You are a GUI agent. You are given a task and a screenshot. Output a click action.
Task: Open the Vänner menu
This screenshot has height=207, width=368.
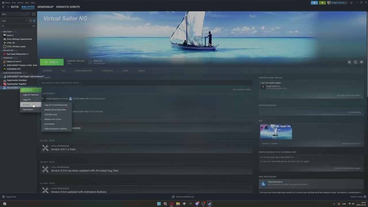(20, 3)
